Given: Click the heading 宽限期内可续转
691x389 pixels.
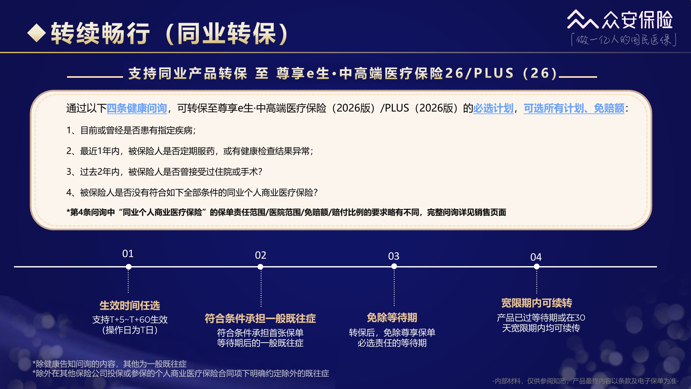Looking at the screenshot, I should tap(537, 303).
